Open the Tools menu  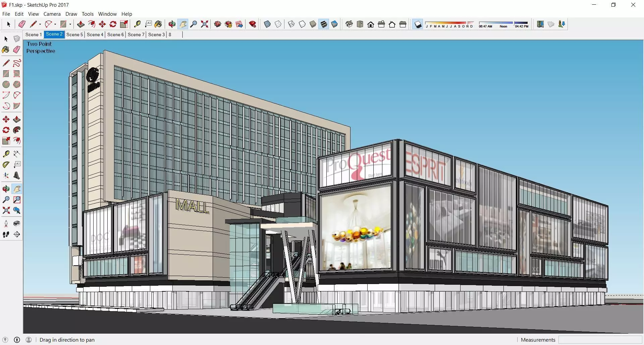(88, 14)
